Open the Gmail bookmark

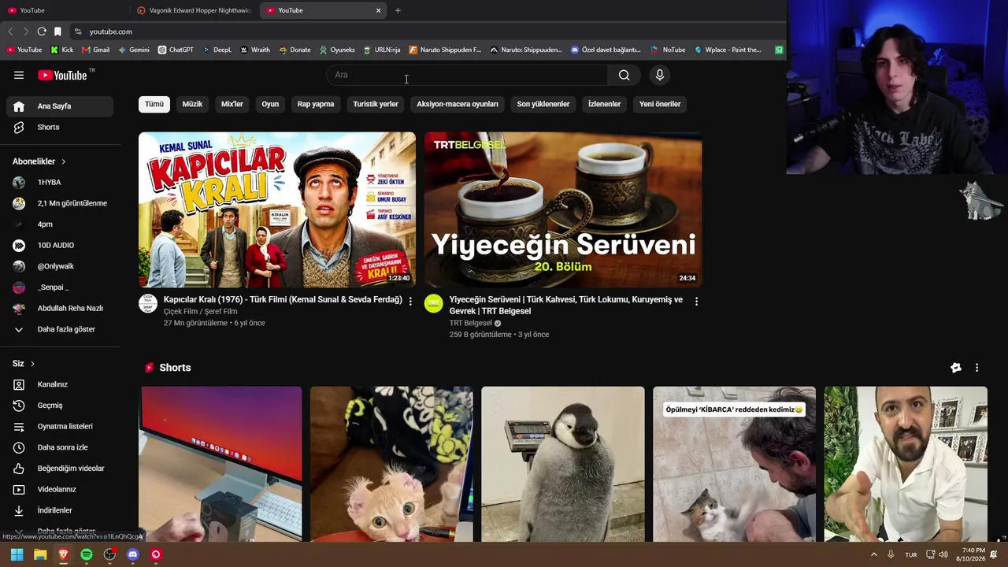pos(96,50)
